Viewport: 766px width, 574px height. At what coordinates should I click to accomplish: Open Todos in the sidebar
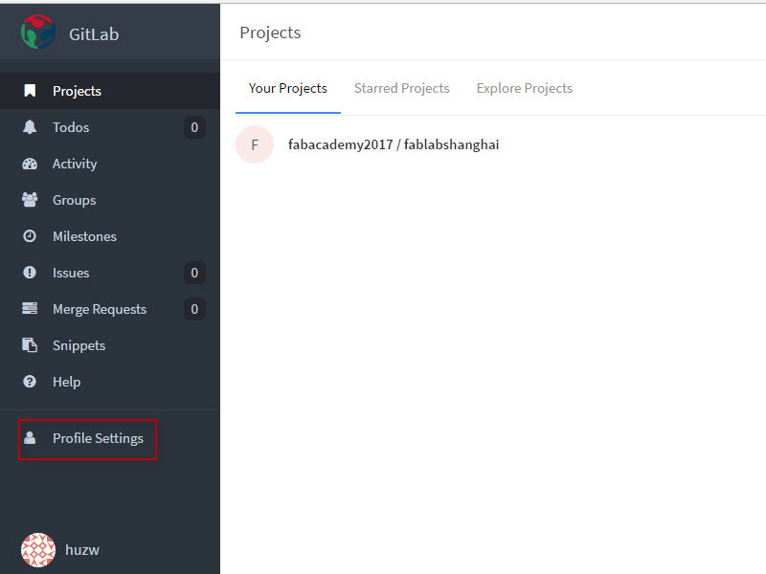point(110,127)
